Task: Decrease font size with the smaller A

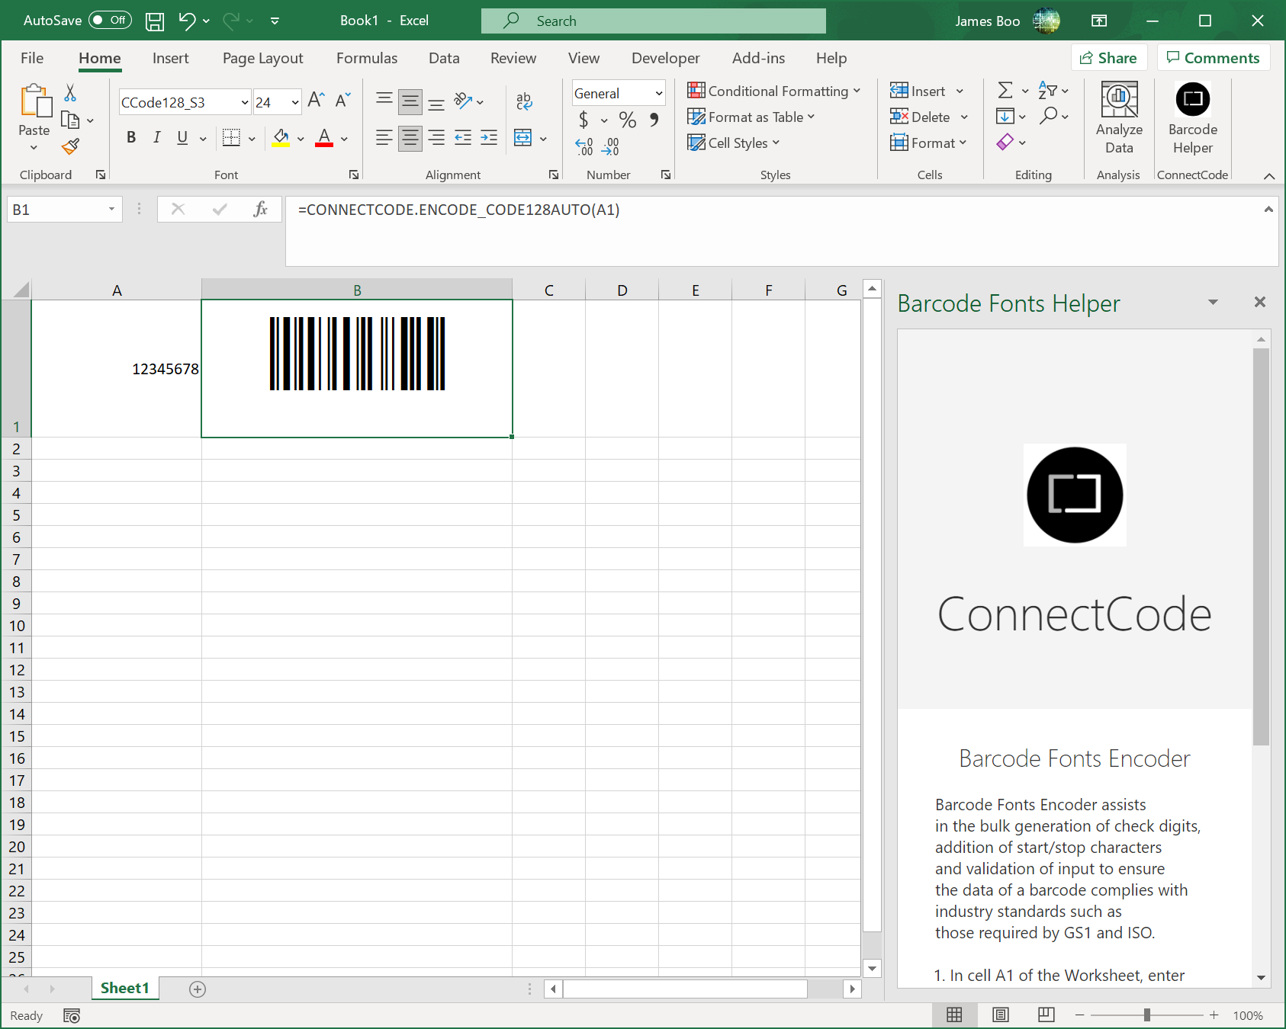Action: pyautogui.click(x=342, y=100)
